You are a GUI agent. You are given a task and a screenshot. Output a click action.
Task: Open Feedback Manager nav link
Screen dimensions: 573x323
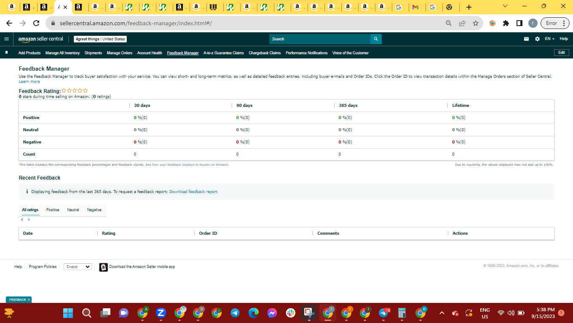[x=183, y=53]
